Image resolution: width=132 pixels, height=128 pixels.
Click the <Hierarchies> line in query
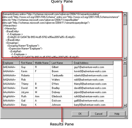tap(10, 26)
